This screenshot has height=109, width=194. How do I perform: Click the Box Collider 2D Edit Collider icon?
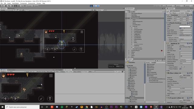pos(181,75)
